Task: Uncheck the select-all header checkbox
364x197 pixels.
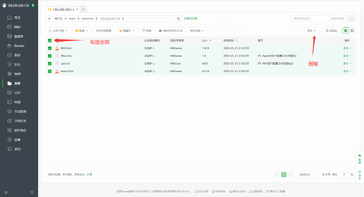Action: click(x=50, y=41)
